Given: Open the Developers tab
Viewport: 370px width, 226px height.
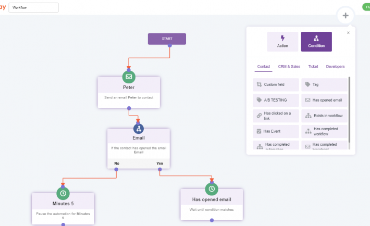Looking at the screenshot, I should click(x=335, y=67).
